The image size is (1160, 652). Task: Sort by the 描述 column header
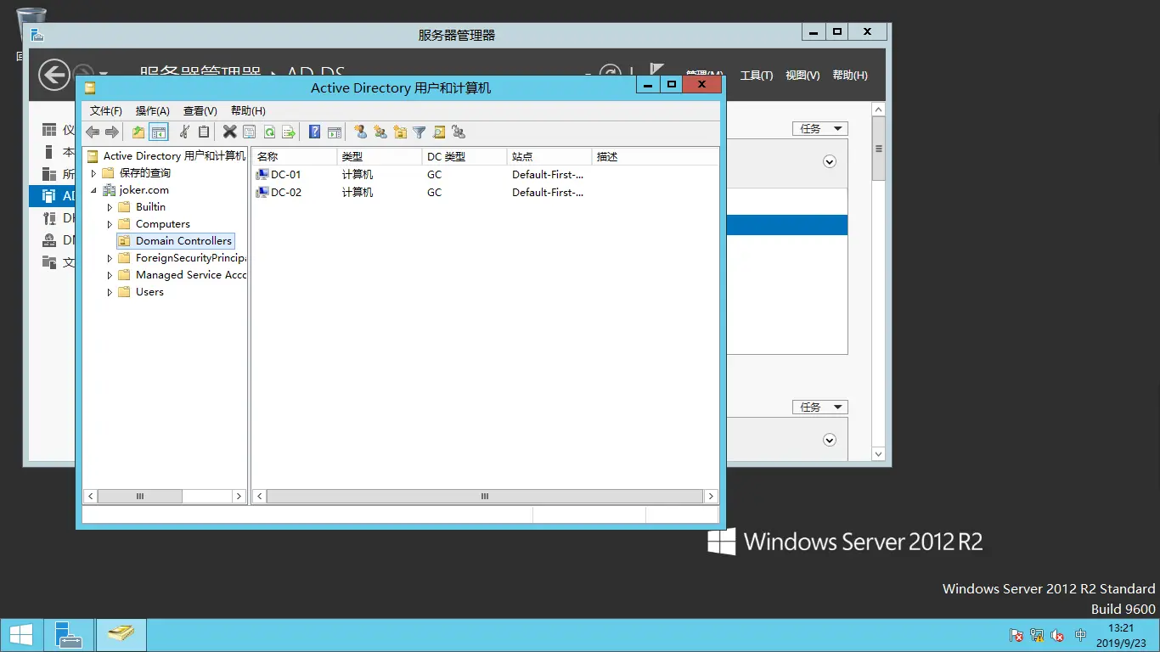(655, 157)
